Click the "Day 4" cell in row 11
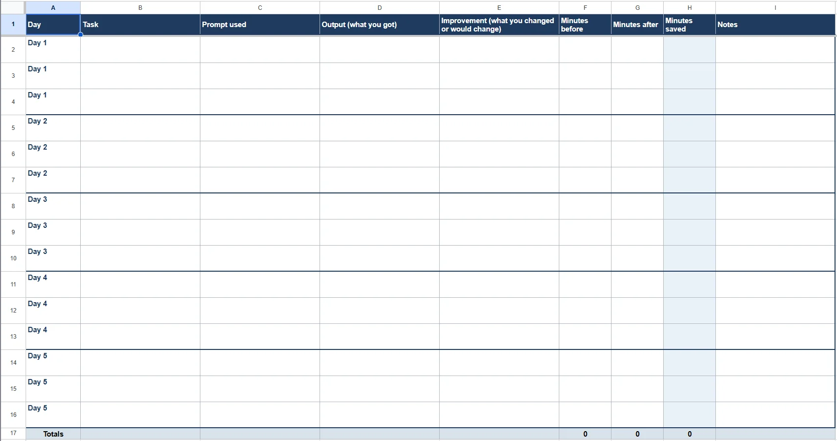837x441 pixels. point(53,284)
